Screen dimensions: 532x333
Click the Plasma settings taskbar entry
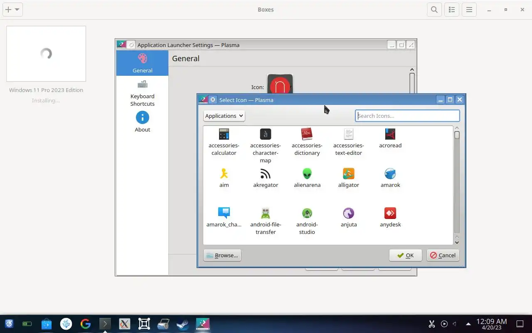pyautogui.click(x=203, y=324)
